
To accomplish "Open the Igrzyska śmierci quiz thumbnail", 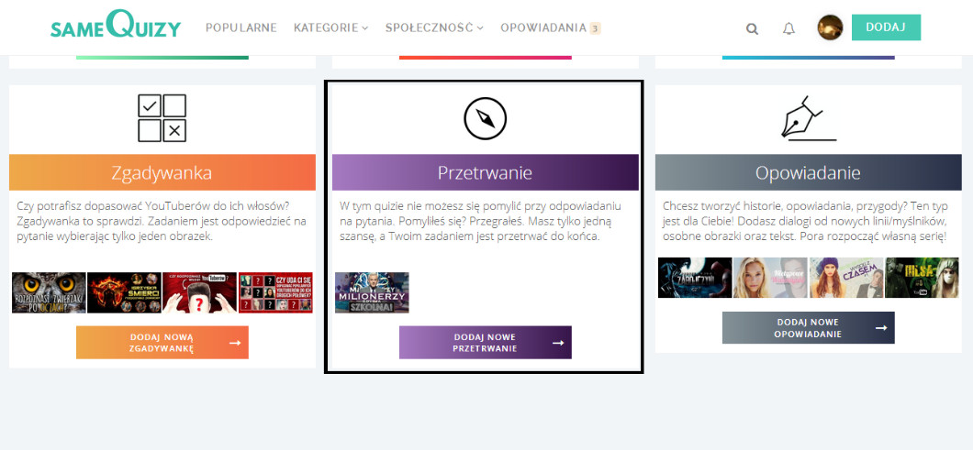I will pos(124,292).
